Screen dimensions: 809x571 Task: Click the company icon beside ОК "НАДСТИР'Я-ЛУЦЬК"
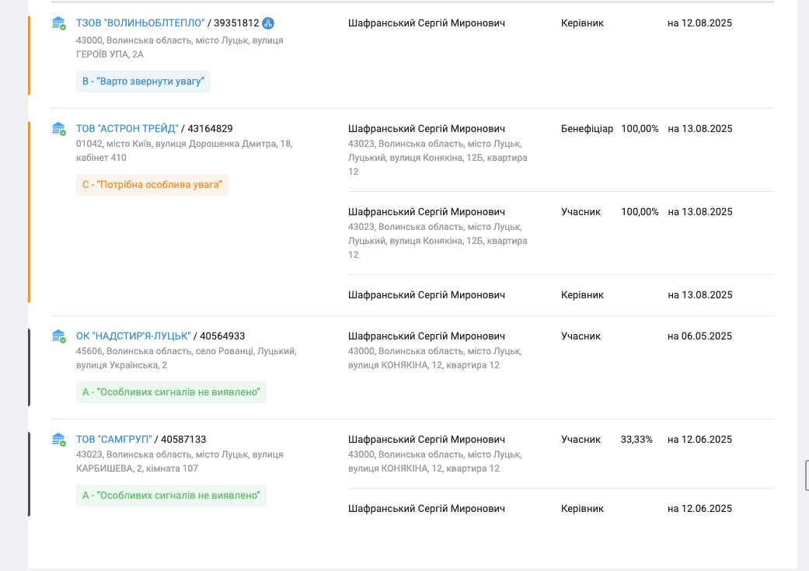pos(58,336)
